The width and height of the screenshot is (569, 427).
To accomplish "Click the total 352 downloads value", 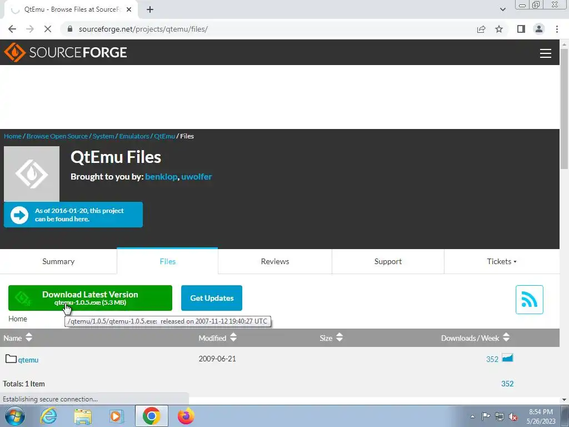I will click(507, 384).
